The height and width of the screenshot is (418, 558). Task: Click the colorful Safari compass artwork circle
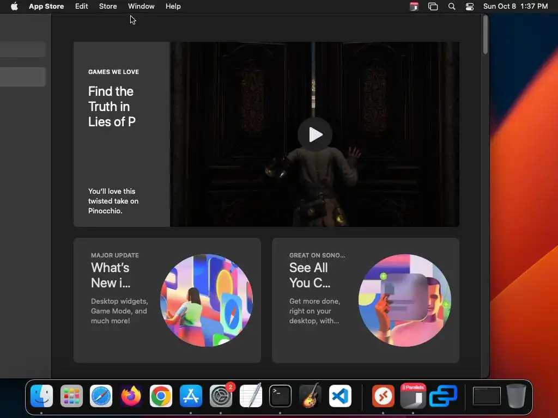point(207,300)
